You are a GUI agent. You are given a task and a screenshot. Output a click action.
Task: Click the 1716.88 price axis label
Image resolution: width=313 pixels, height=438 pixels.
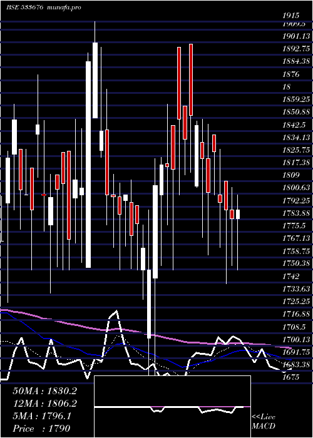(x=296, y=314)
